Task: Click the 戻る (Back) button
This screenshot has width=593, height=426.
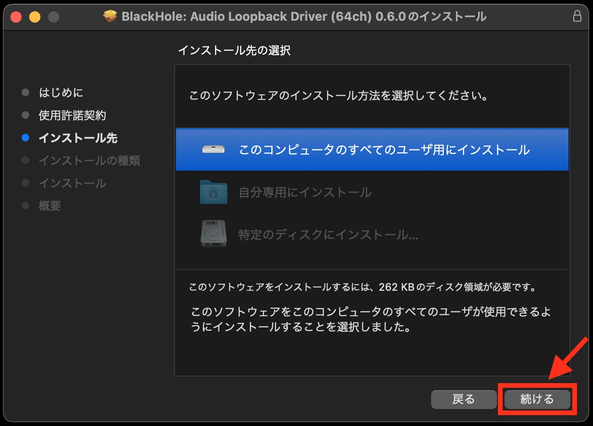Action: [x=464, y=400]
